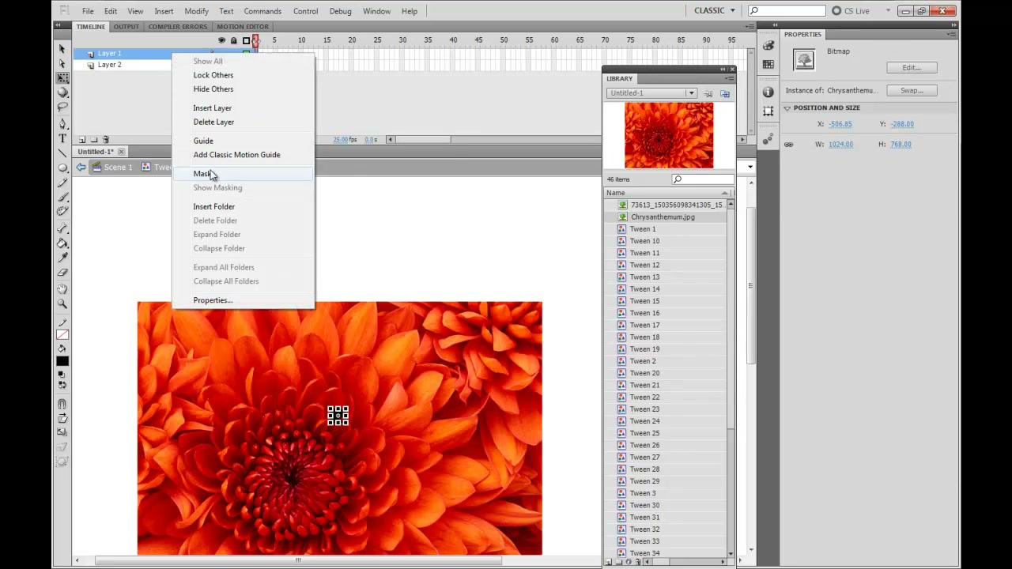Select Chrysanthemum.jpg in the library

pos(663,217)
